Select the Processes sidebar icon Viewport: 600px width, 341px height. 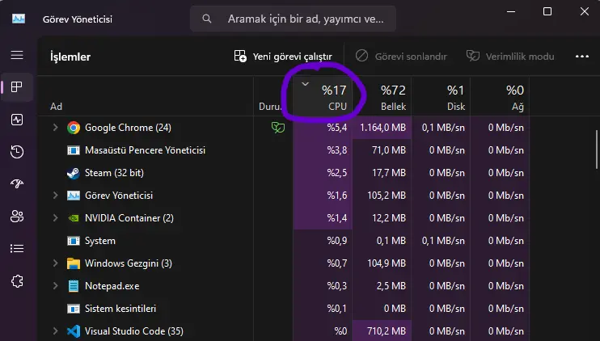pyautogui.click(x=17, y=87)
